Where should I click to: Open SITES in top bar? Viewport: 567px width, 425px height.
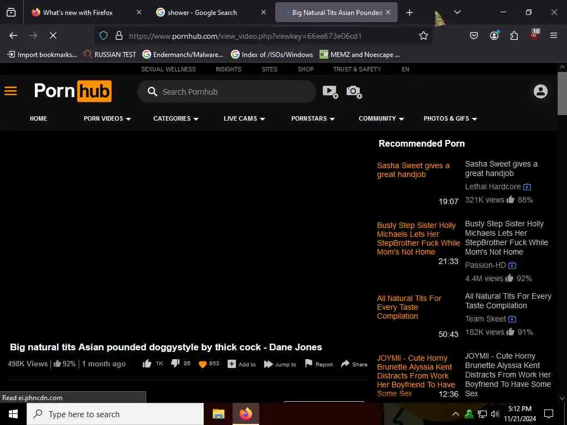tap(270, 69)
